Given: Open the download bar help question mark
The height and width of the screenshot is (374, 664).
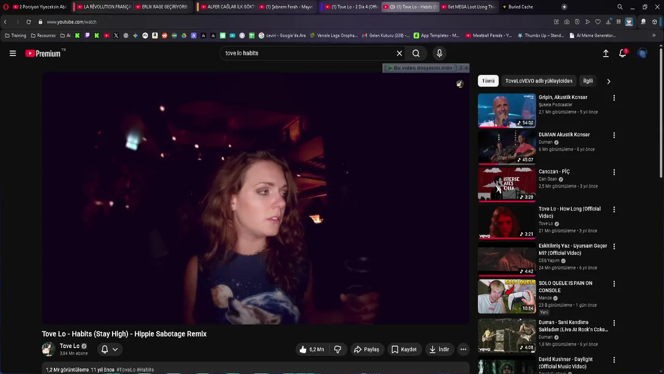Looking at the screenshot, I should click(460, 68).
